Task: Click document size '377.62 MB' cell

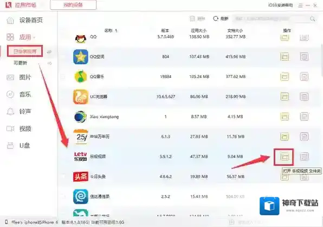Action: click(235, 76)
